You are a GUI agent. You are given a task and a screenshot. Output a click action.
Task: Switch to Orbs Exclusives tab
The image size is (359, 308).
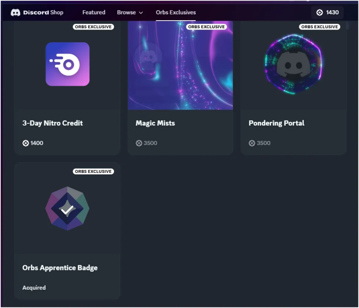click(x=176, y=13)
